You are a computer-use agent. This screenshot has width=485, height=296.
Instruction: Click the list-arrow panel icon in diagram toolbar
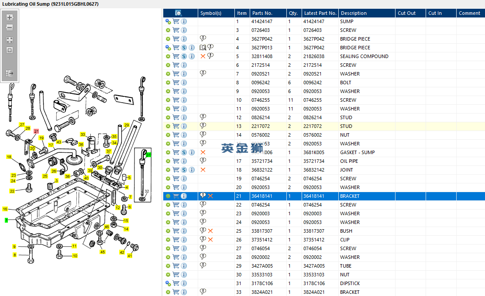pyautogui.click(x=10, y=73)
